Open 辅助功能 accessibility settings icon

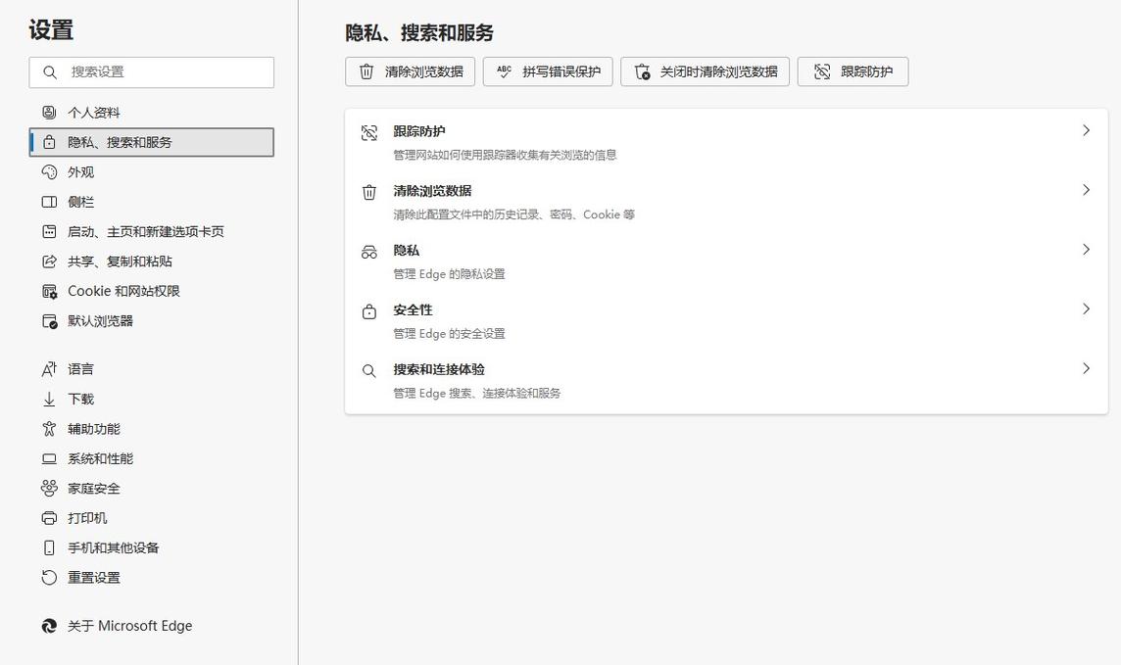click(48, 428)
